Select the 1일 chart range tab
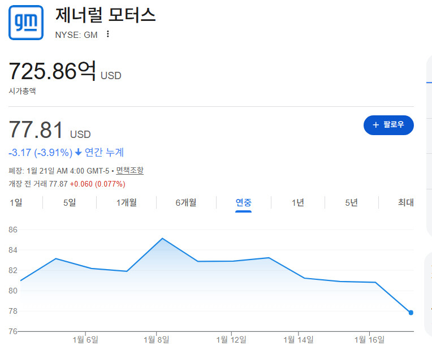 [16, 203]
